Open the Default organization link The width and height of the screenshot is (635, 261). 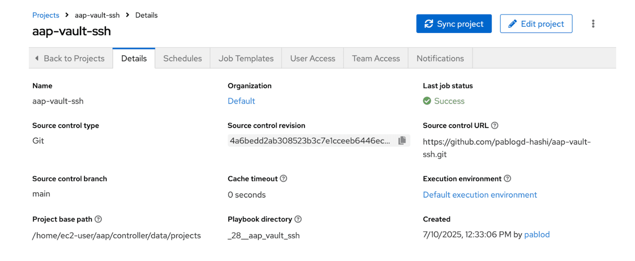pos(241,101)
